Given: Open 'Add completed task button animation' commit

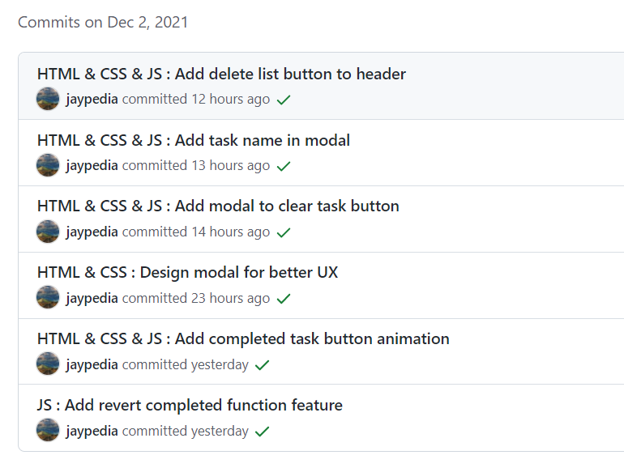Looking at the screenshot, I should [x=243, y=338].
